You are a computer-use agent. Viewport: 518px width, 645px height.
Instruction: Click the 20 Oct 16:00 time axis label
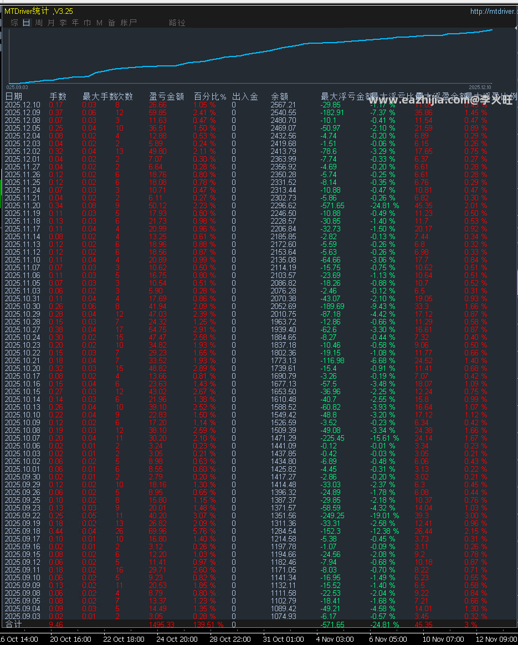[70, 639]
